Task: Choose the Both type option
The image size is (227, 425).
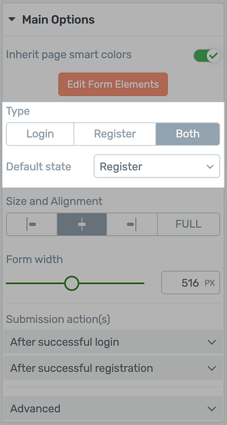Action: [x=188, y=134]
